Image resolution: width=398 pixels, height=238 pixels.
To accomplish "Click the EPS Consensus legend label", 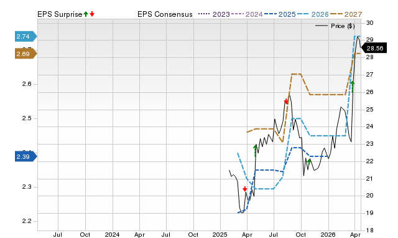I will 165,14.
